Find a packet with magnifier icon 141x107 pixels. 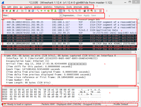pos(38,11)
